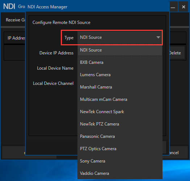Choose Vaddio Camera option
Screen dimensions: 190x181
pyautogui.click(x=120, y=173)
